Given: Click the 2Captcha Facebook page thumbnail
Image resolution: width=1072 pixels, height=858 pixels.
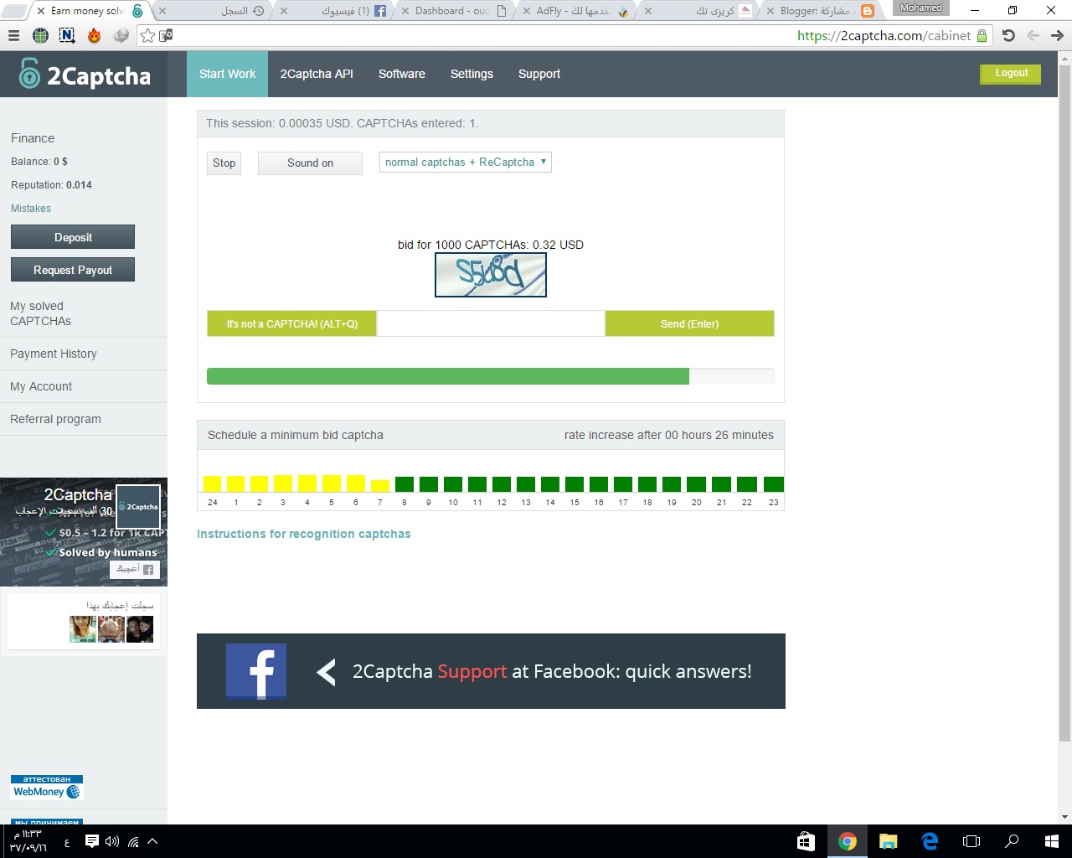Looking at the screenshot, I should [x=138, y=507].
